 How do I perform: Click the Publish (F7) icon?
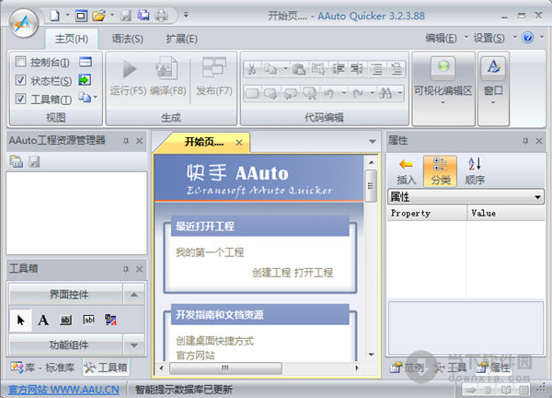(x=213, y=67)
